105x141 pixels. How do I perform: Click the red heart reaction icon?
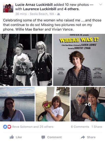9,127
